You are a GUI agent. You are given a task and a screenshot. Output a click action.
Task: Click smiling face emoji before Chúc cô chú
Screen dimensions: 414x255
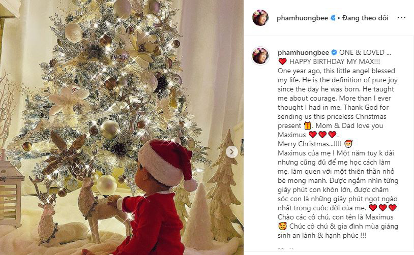282,226
